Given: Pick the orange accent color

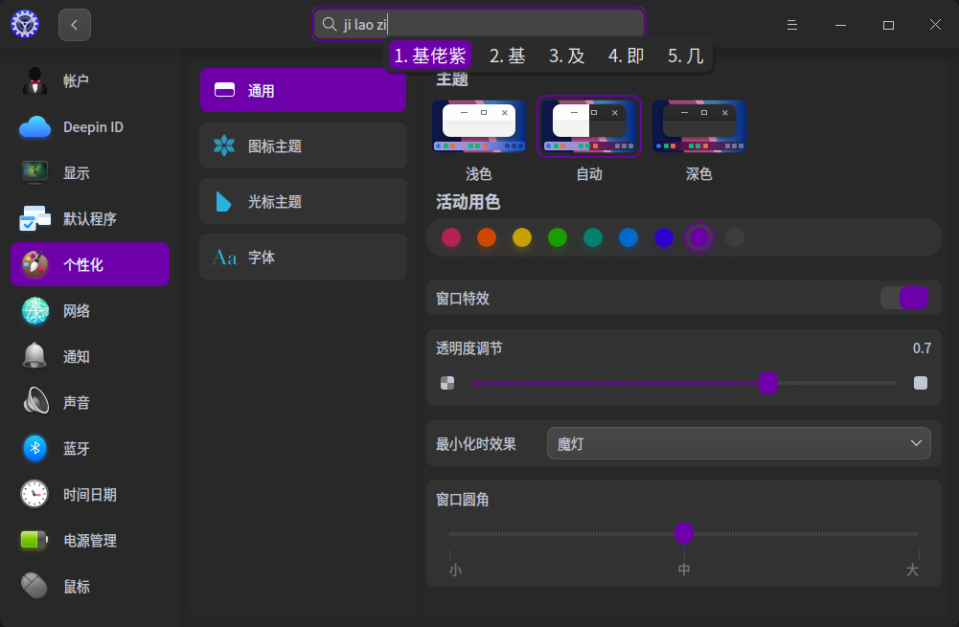Looking at the screenshot, I should point(487,237).
